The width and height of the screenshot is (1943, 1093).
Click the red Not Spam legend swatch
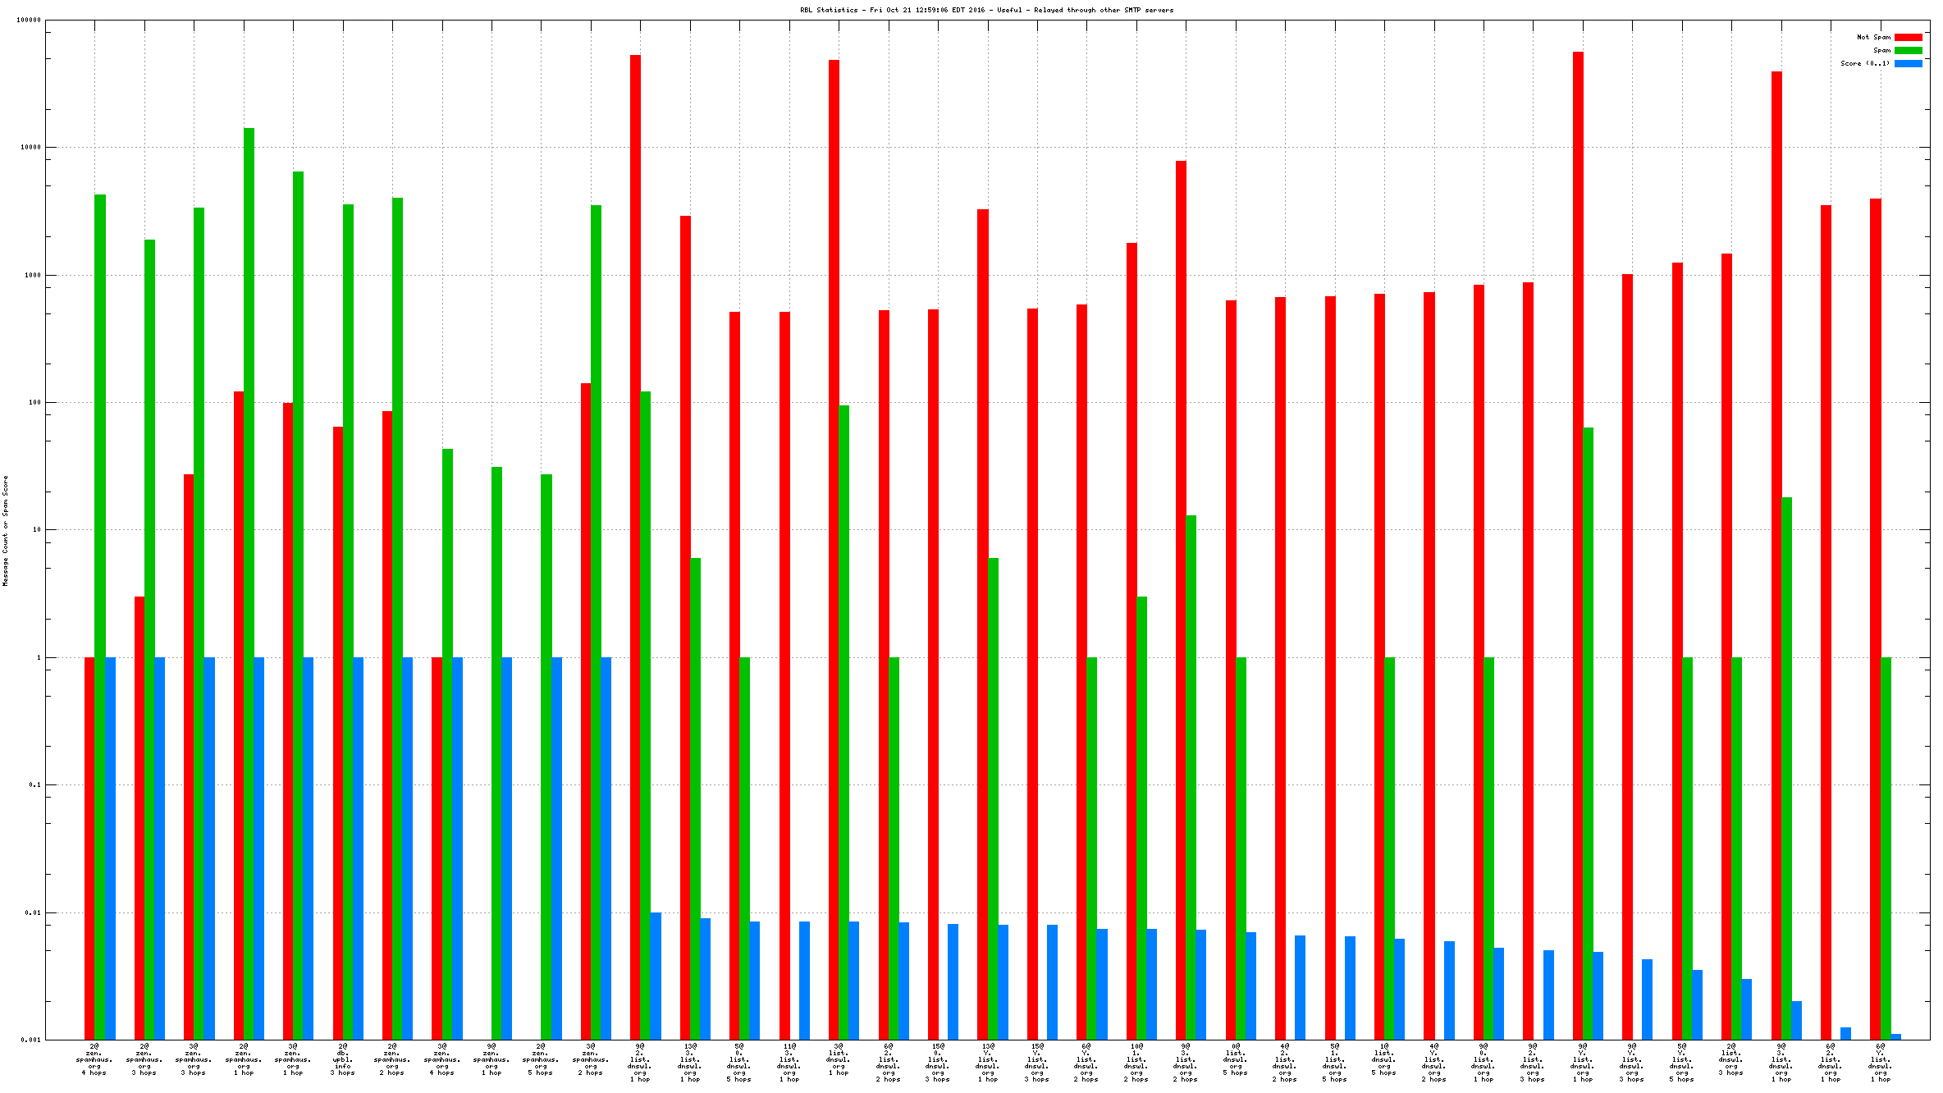tap(1908, 37)
